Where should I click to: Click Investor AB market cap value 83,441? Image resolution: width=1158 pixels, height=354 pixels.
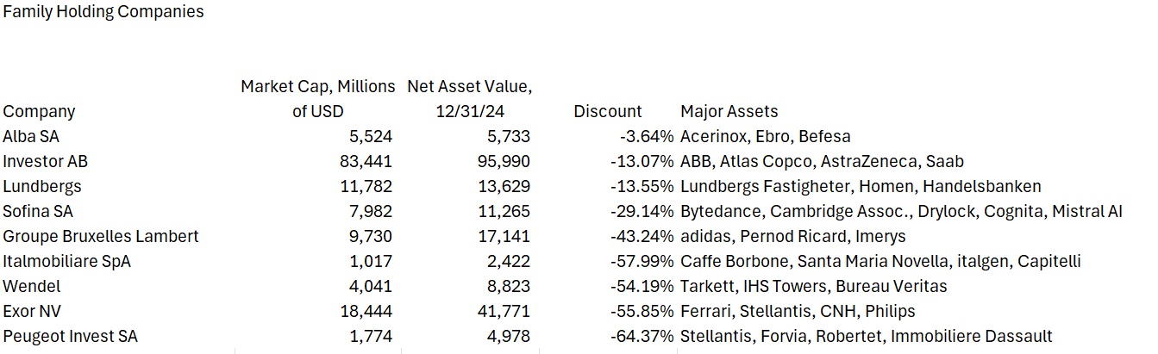click(x=366, y=161)
